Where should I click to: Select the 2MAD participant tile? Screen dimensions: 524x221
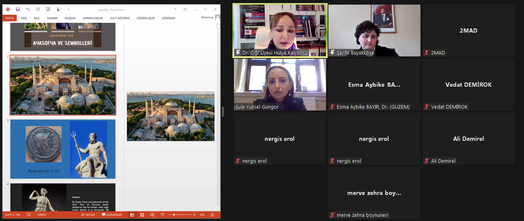click(469, 31)
